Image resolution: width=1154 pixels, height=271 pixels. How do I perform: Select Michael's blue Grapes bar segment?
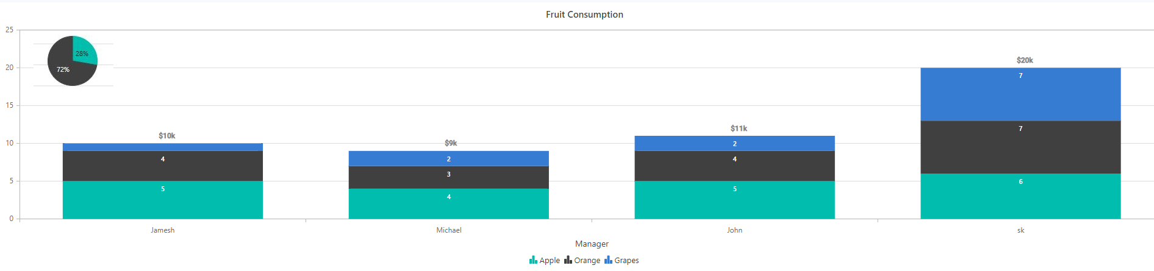click(448, 158)
